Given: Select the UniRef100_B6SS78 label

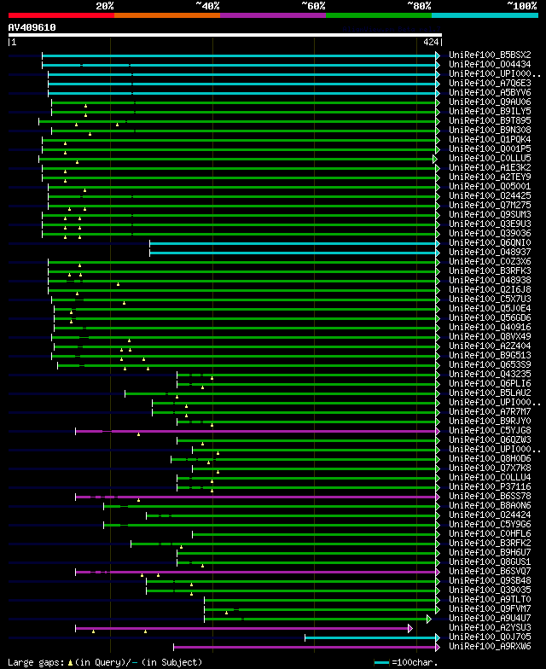Looking at the screenshot, I should 490,497.
